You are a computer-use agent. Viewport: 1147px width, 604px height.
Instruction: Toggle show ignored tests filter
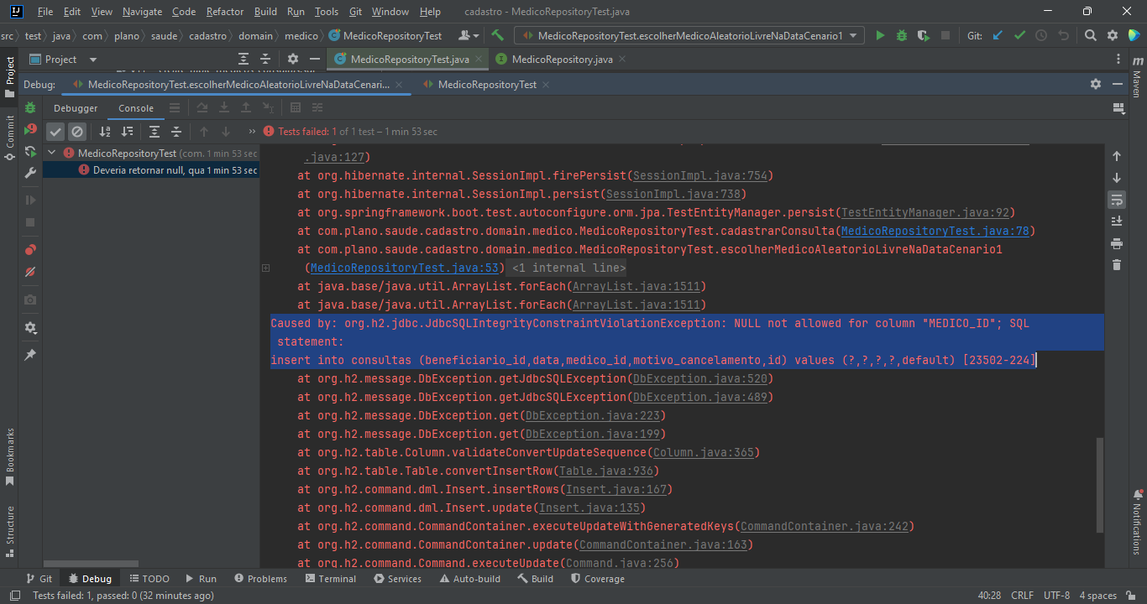pyautogui.click(x=76, y=132)
